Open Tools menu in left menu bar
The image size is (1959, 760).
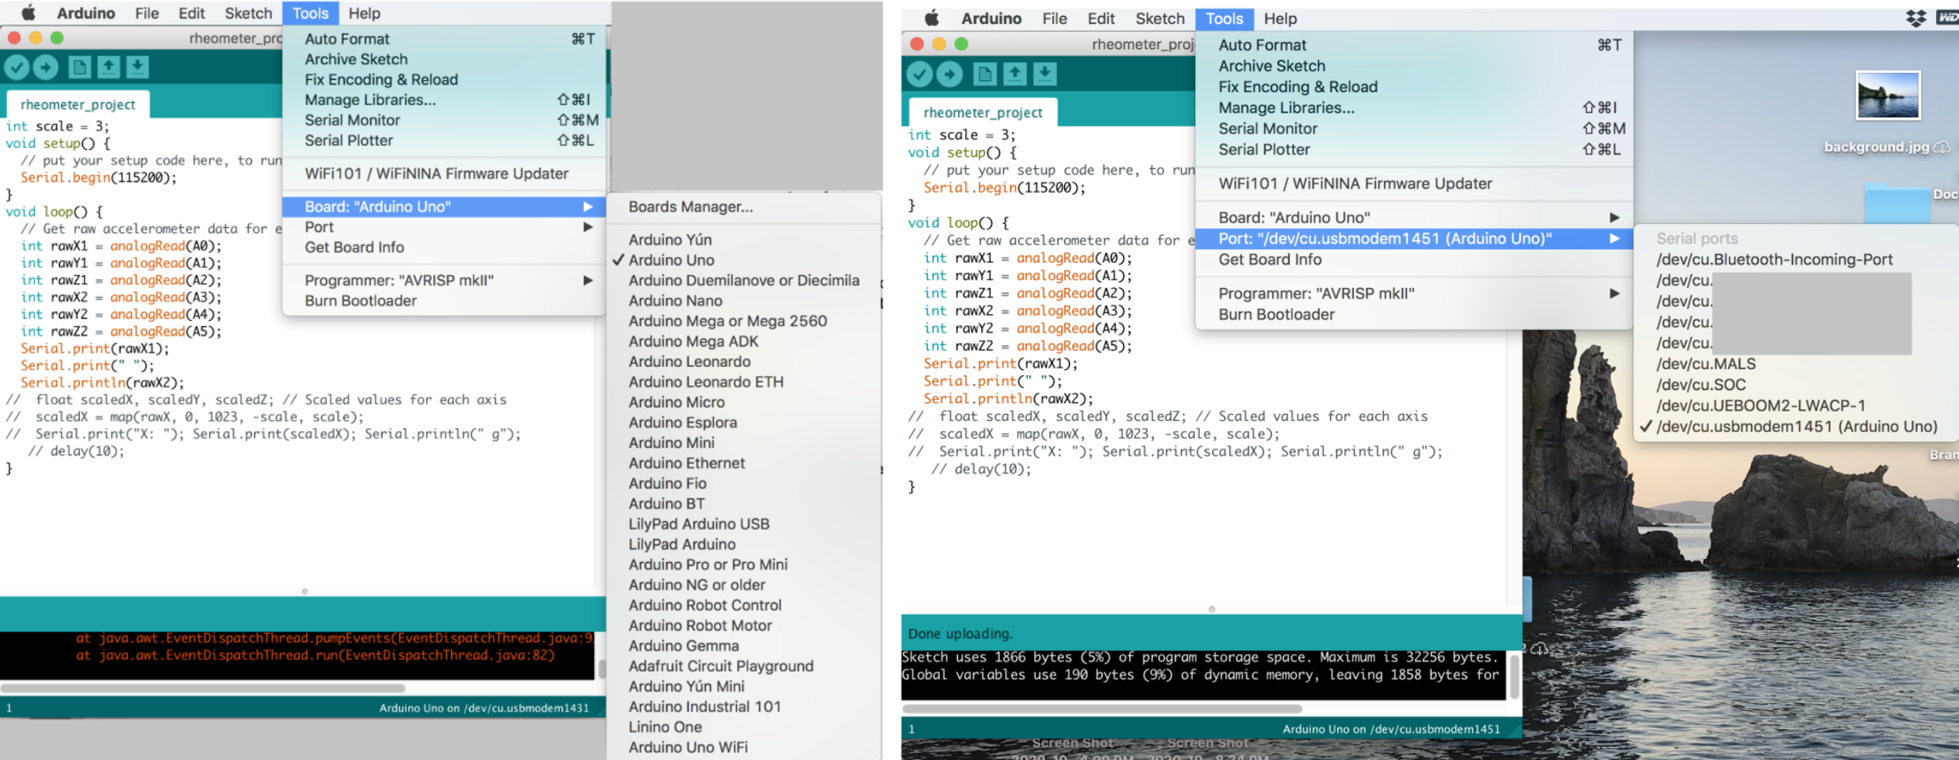(310, 13)
